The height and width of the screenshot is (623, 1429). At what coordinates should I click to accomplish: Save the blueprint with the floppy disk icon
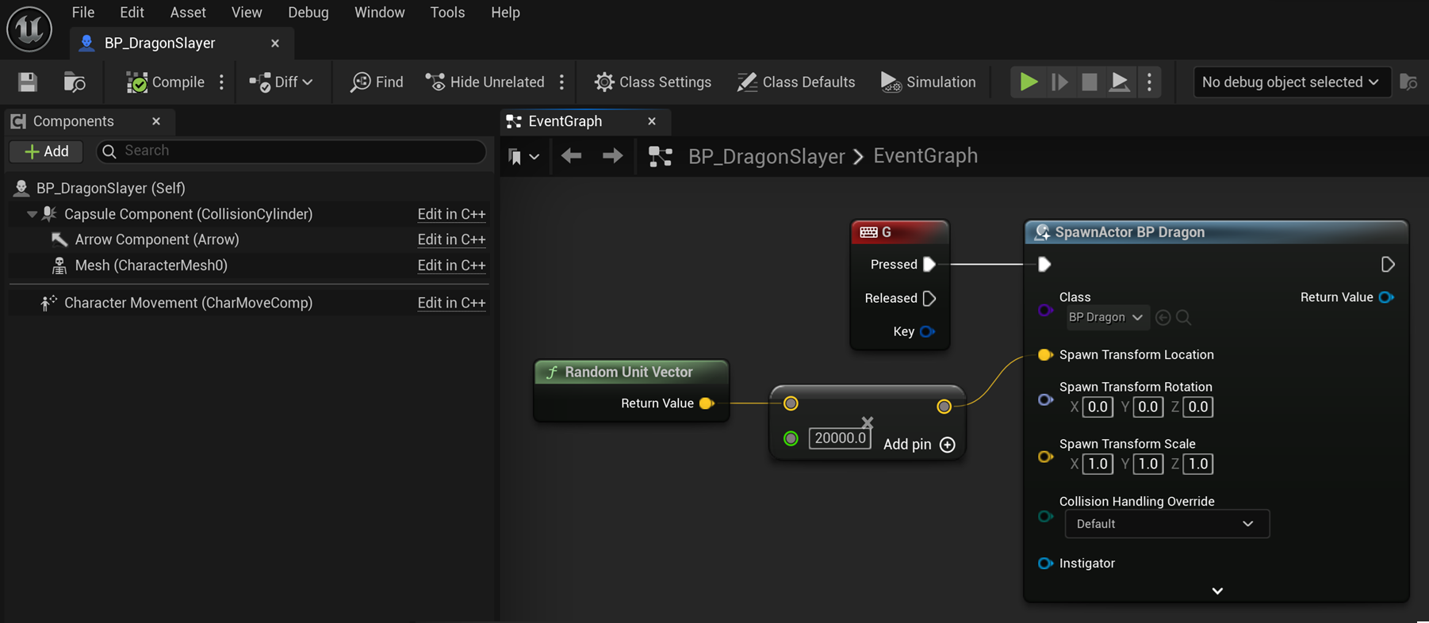point(28,82)
